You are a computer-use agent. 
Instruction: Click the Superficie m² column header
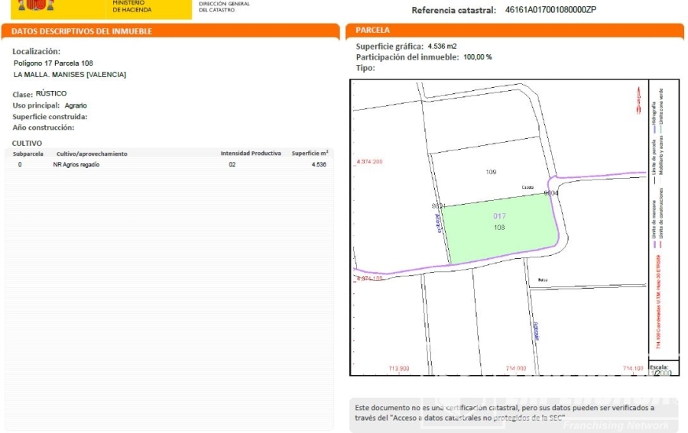click(x=310, y=153)
